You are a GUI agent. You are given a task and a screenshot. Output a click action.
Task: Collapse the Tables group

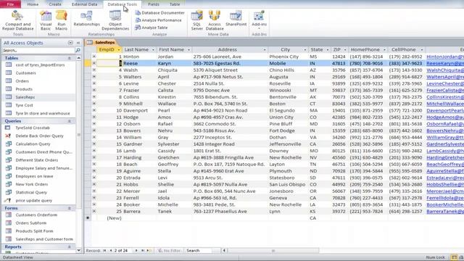click(70, 58)
